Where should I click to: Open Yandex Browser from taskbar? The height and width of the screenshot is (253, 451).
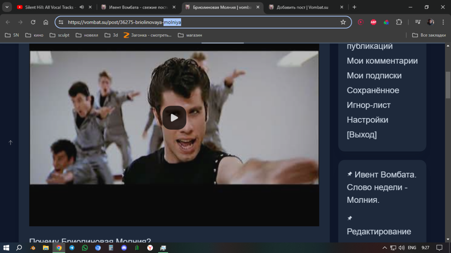(x=150, y=248)
